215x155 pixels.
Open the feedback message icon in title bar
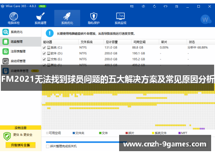[x=132, y=6]
